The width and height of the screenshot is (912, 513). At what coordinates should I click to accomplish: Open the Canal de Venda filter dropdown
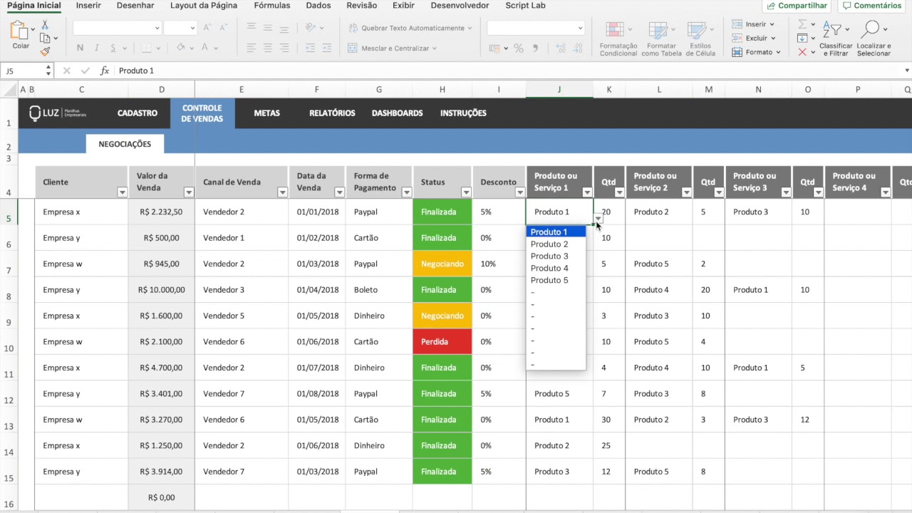282,192
